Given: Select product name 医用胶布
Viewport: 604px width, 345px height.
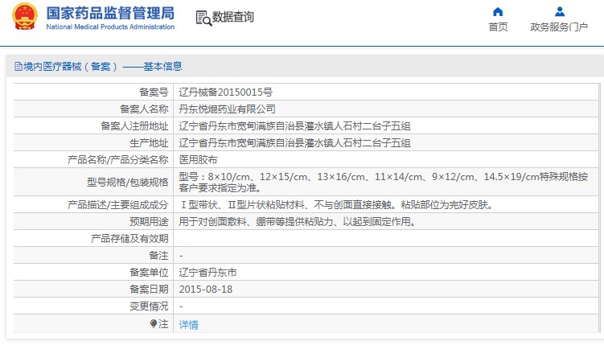Looking at the screenshot, I should [198, 160].
